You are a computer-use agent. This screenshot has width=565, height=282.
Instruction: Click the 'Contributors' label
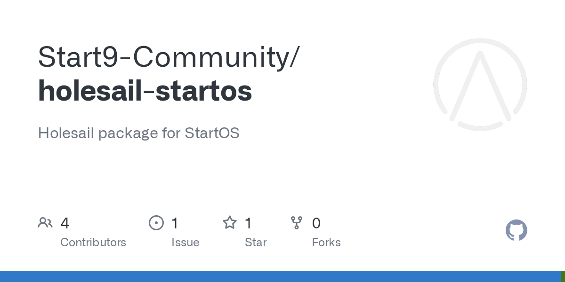[x=93, y=243]
